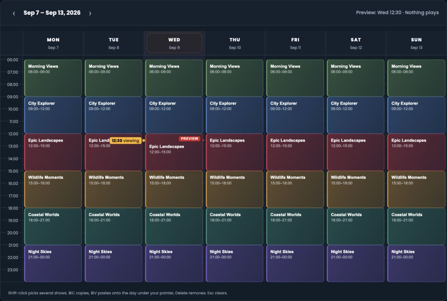Click the Sep 7 – Sep 13, 2026 date range
This screenshot has width=447, height=301.
tap(52, 13)
